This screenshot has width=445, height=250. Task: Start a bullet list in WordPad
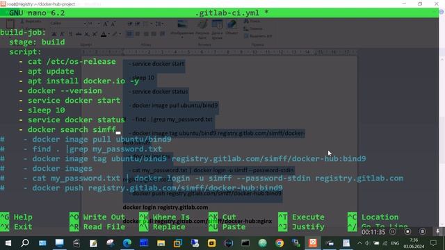[145, 24]
